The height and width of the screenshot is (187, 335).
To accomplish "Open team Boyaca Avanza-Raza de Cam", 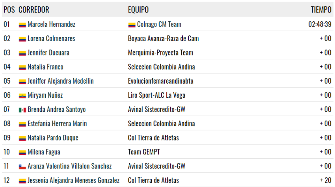I will point(164,38).
